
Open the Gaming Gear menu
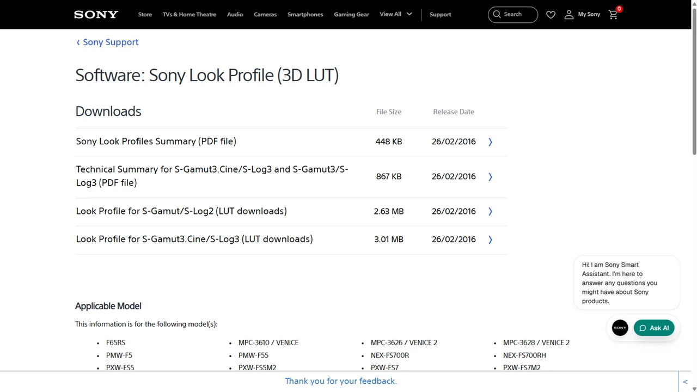(x=351, y=15)
